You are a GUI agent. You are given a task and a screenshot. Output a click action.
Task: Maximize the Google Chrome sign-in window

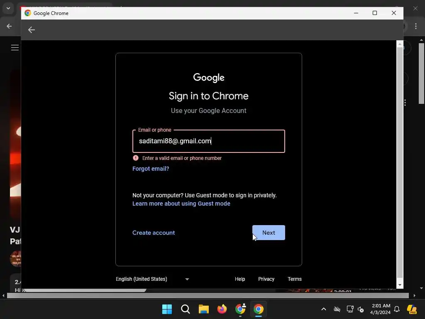click(x=375, y=13)
